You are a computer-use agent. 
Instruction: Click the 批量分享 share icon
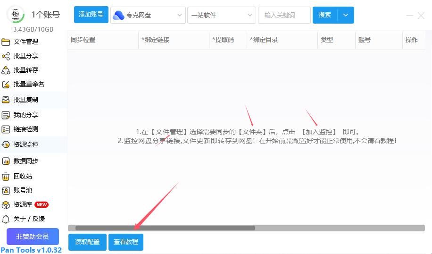tap(6, 56)
